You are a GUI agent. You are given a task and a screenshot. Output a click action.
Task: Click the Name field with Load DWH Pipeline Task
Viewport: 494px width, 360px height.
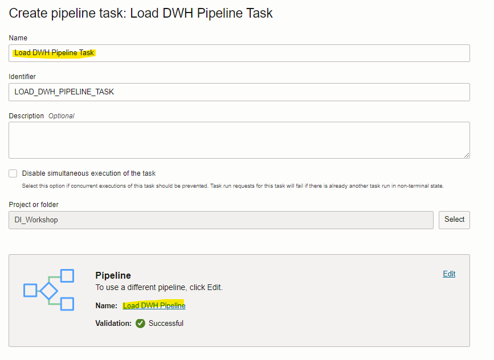click(x=239, y=53)
